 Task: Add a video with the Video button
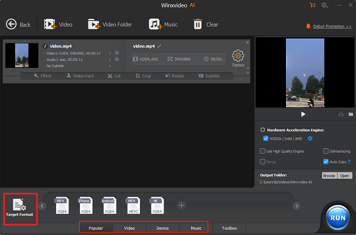click(58, 24)
